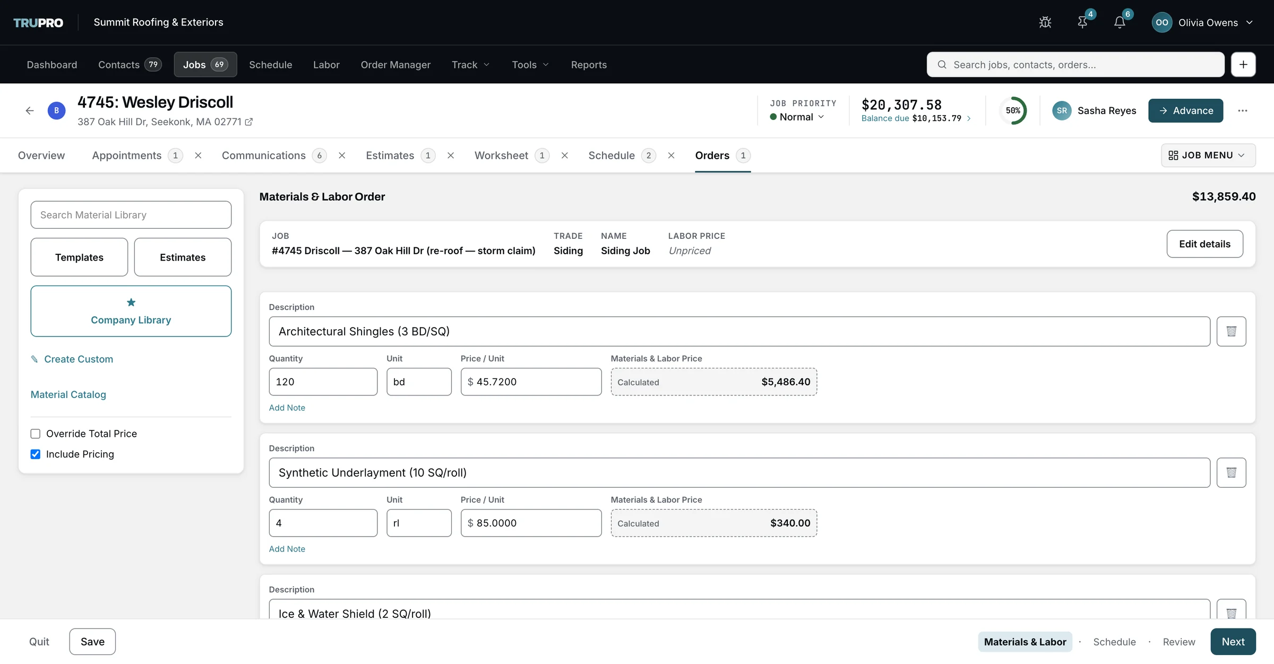Viewport: 1274px width, 664px height.
Task: Click the Save button
Action: (92, 642)
